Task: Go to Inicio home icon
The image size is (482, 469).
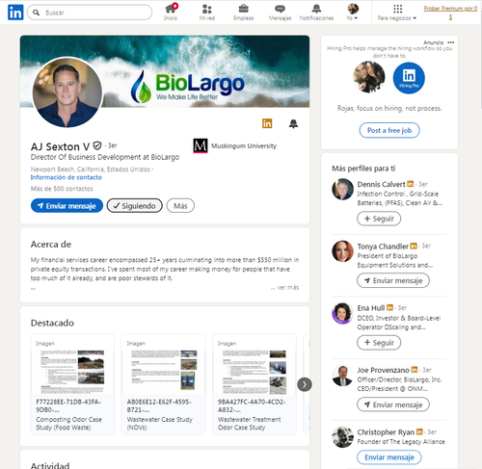Action: [171, 13]
